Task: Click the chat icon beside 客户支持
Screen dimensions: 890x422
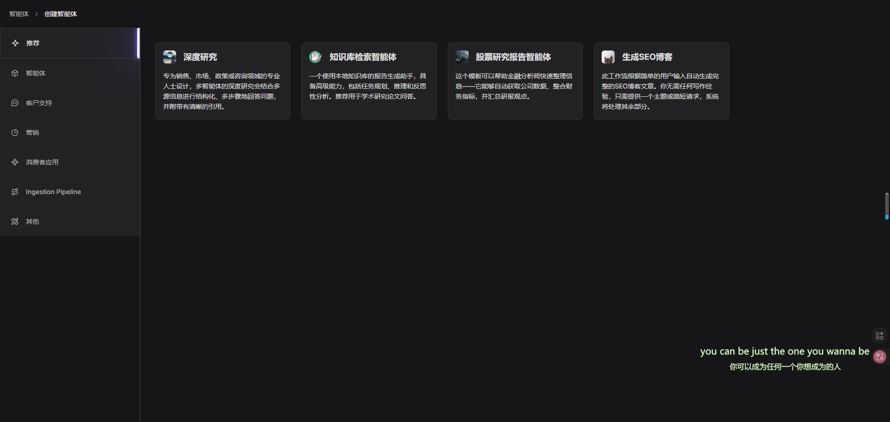Action: click(15, 103)
